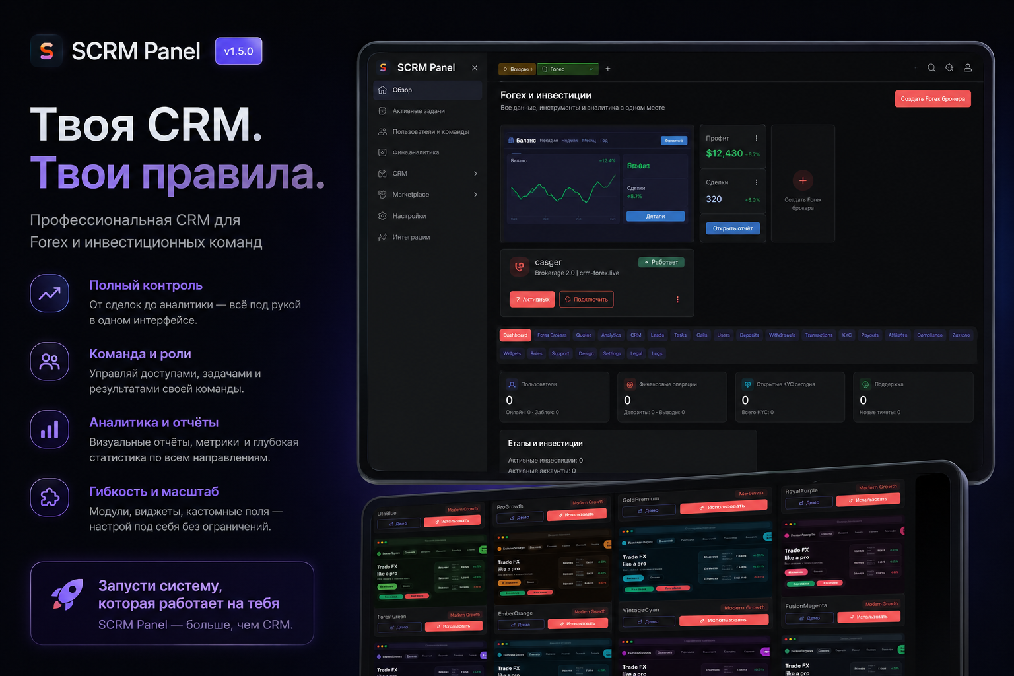Open the three-dot menu on Сделки card
Screen dimensions: 1014x676
coord(757,182)
